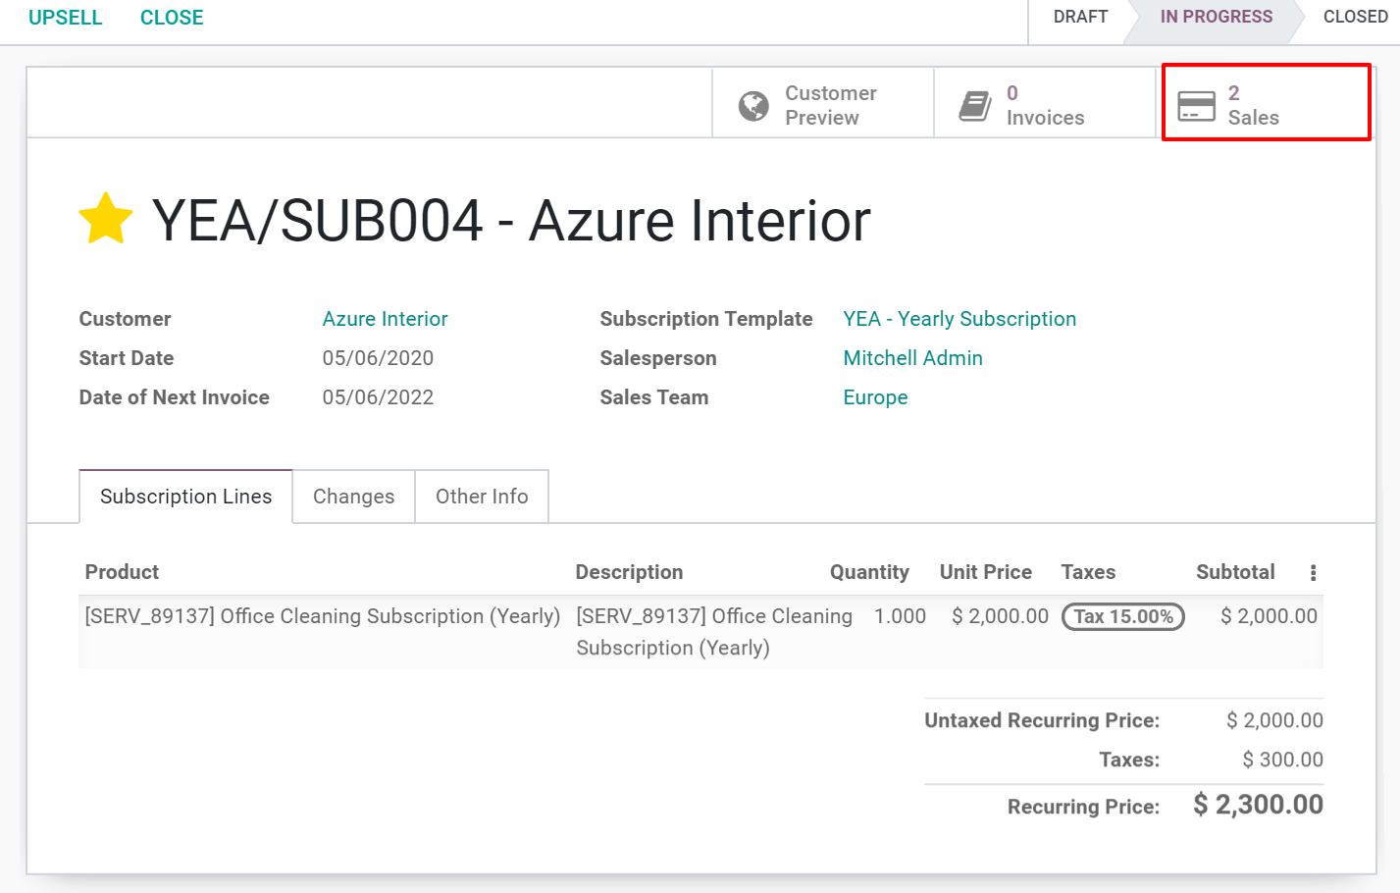Open the Other Info tab
1400x893 pixels.
pyautogui.click(x=482, y=497)
